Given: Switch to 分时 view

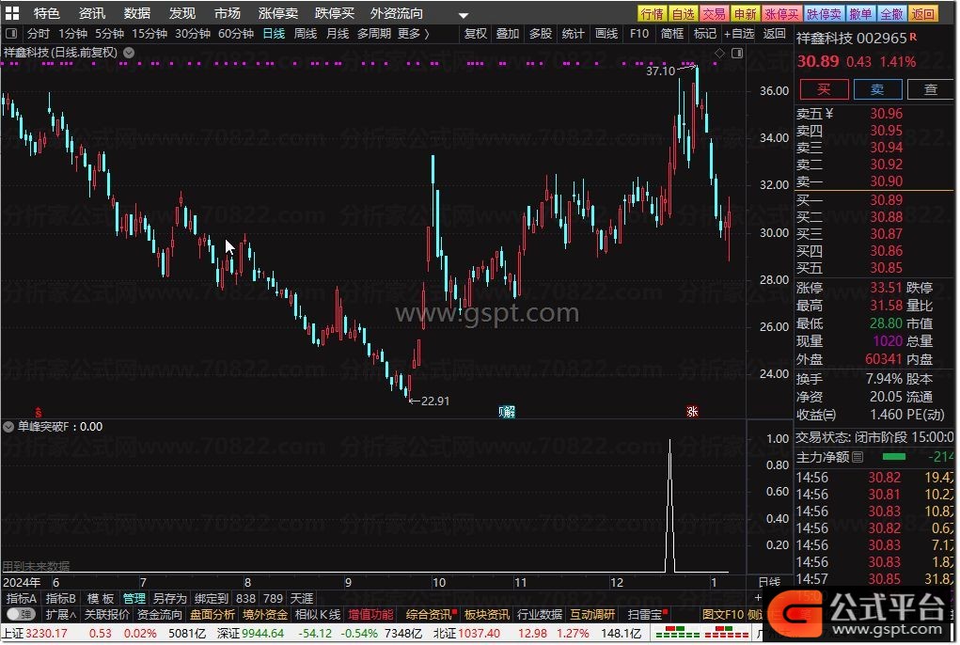Looking at the screenshot, I should coord(39,33).
